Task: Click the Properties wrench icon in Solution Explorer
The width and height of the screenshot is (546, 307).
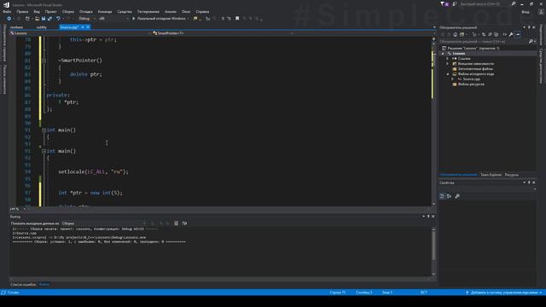Action: click(x=511, y=34)
